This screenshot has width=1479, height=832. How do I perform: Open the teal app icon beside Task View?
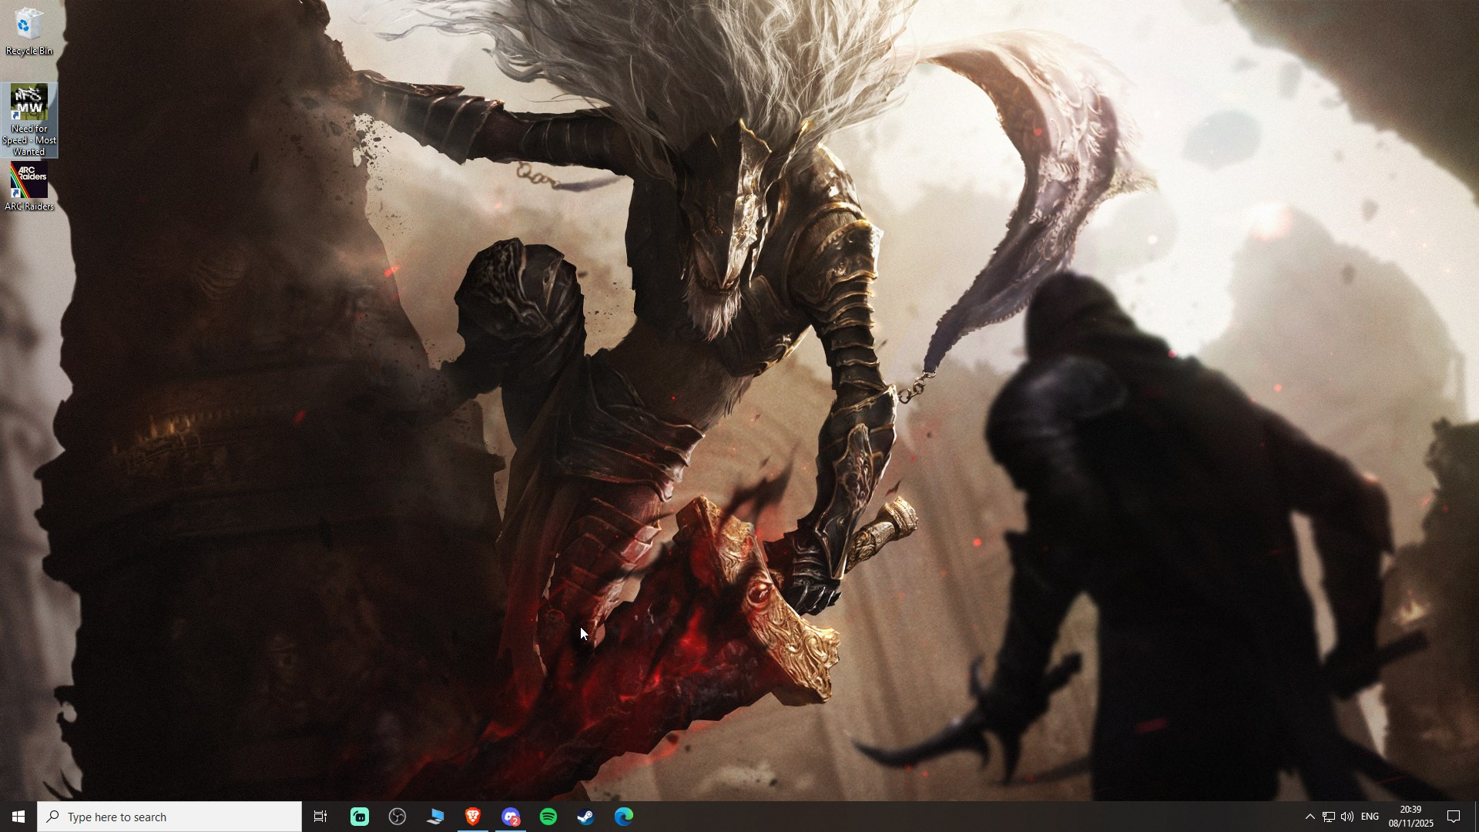tap(360, 817)
